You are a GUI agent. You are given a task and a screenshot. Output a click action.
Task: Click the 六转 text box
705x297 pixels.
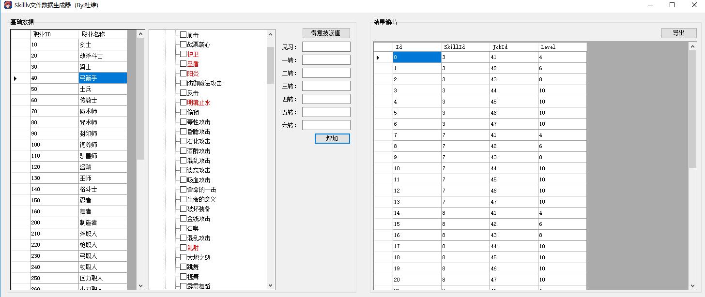tap(326, 125)
